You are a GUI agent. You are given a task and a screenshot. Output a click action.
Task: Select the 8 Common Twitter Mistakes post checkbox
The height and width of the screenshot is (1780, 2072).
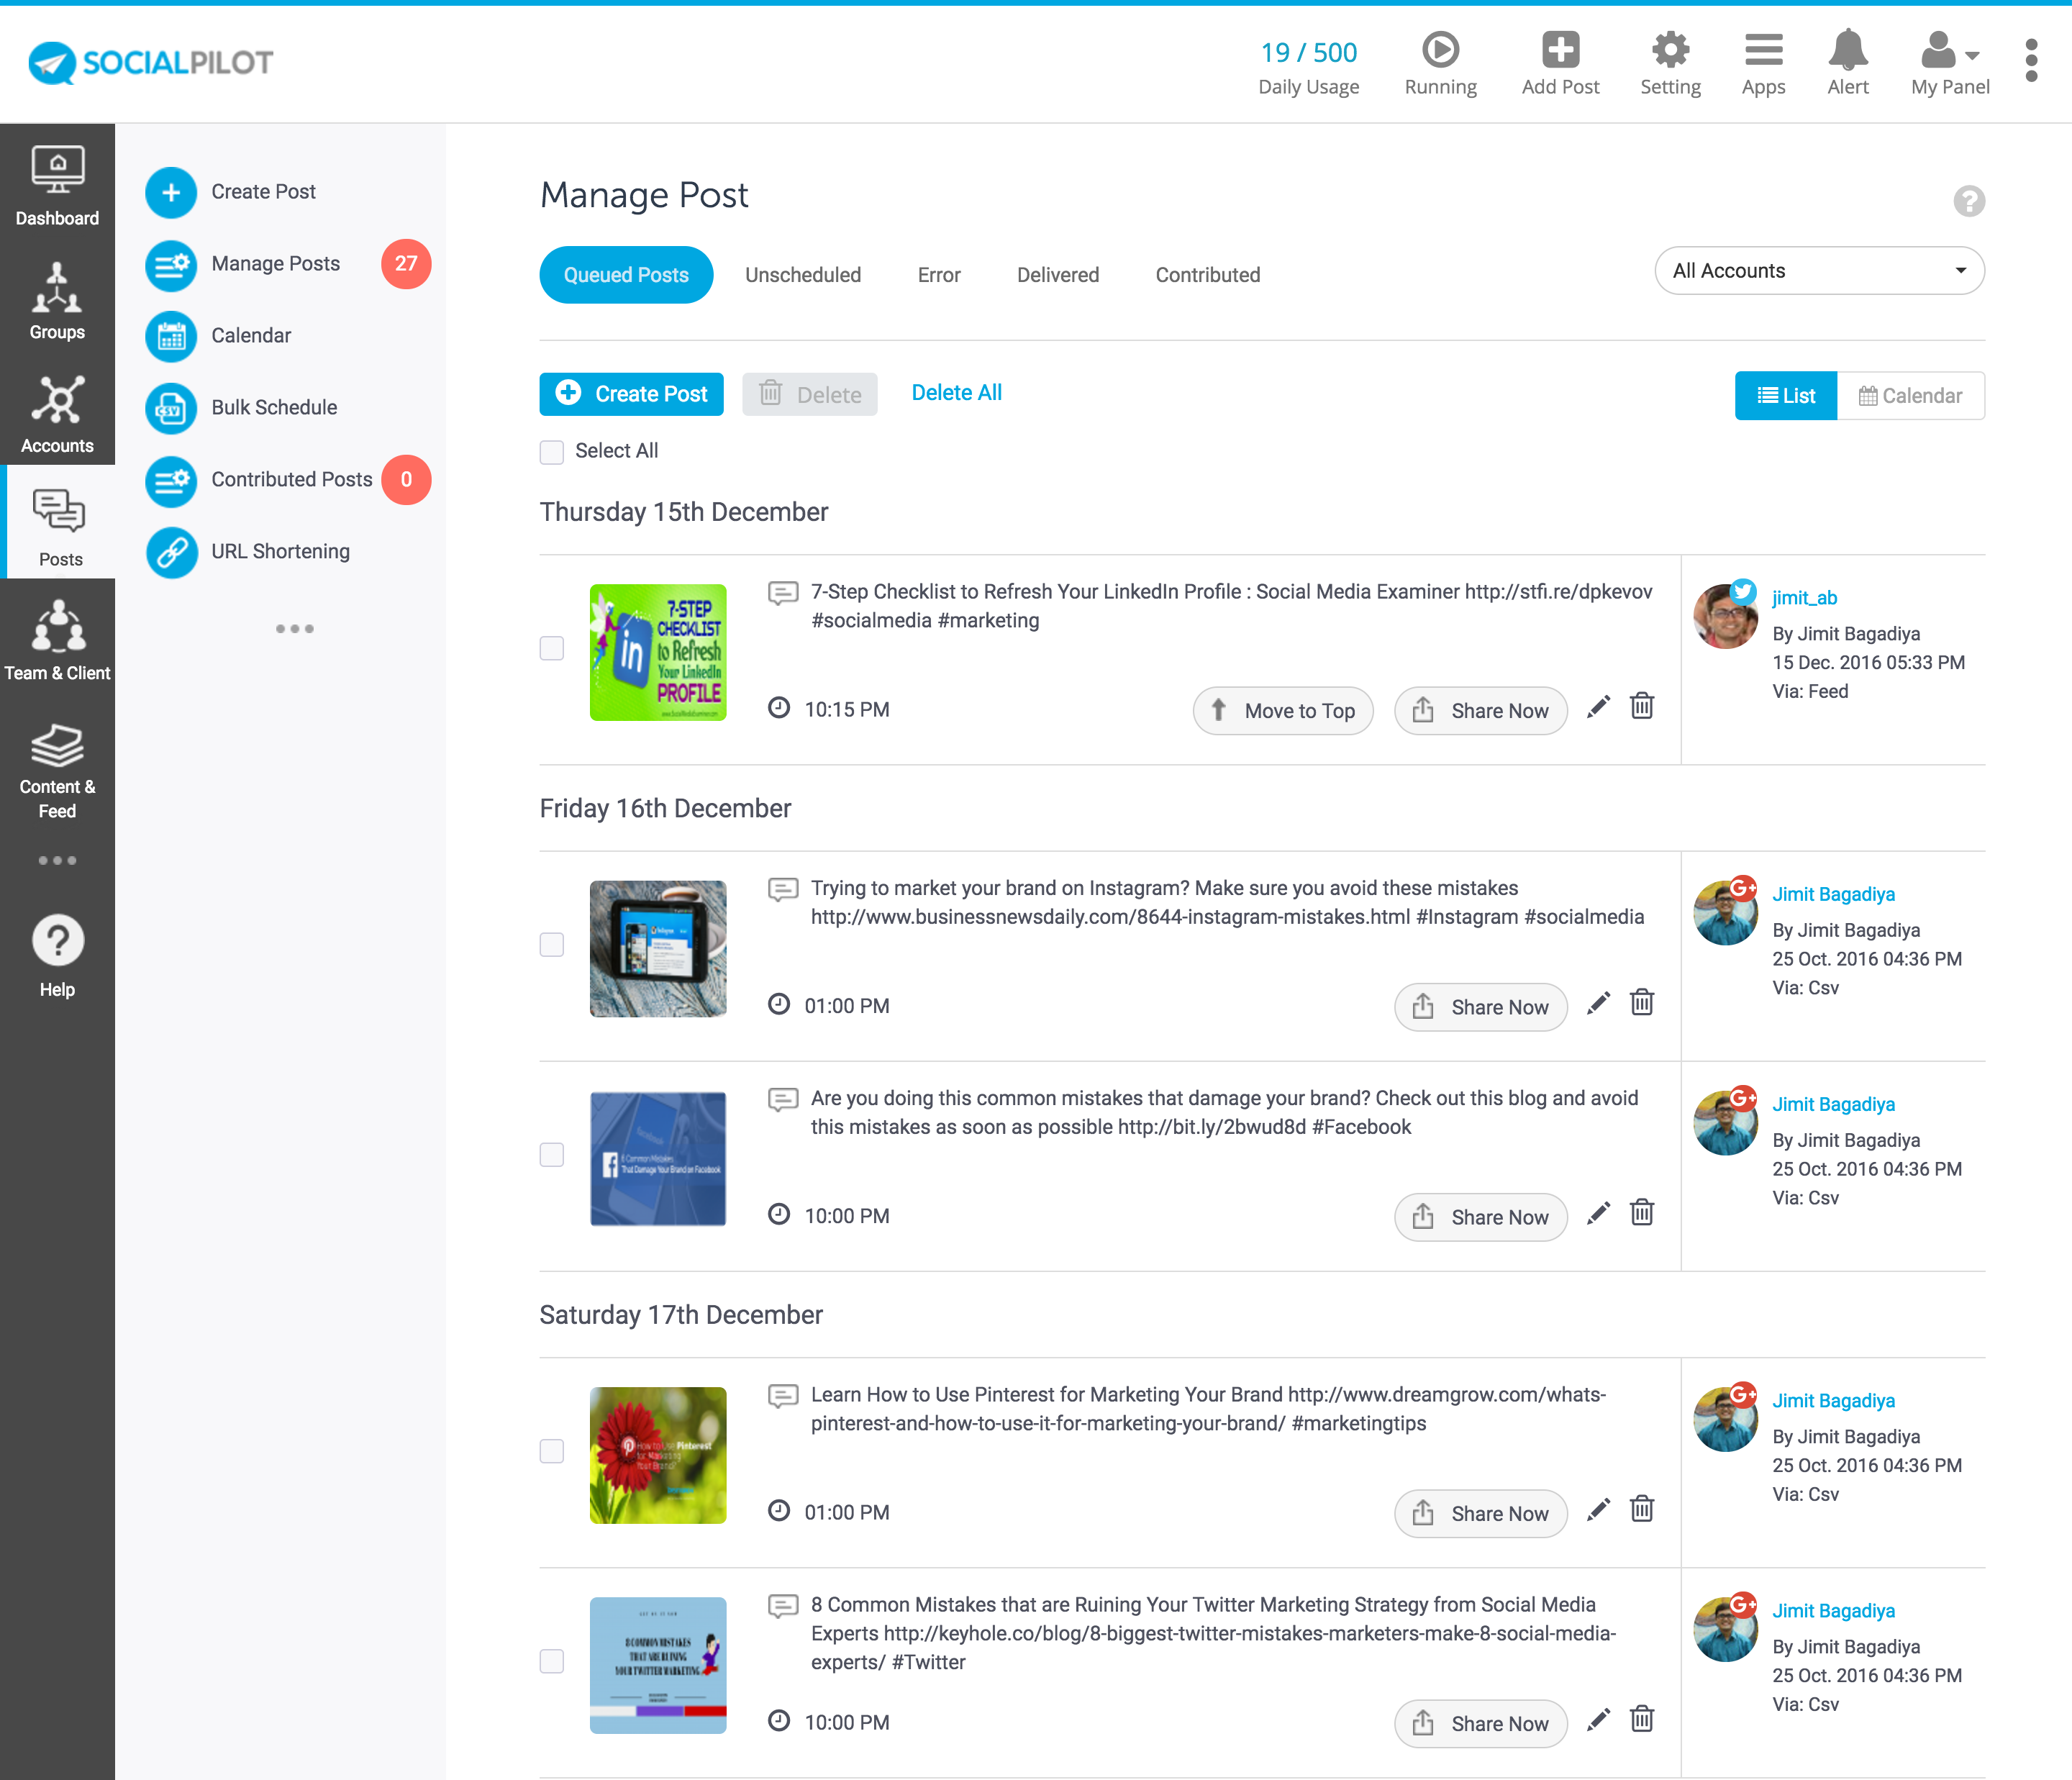tap(552, 1661)
